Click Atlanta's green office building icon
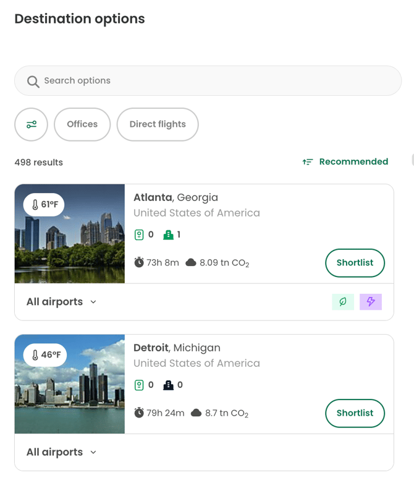 [167, 235]
